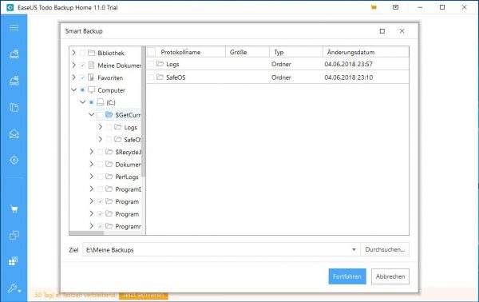The image size is (479, 302).
Task: Click Fortfahren button
Action: [x=347, y=276]
